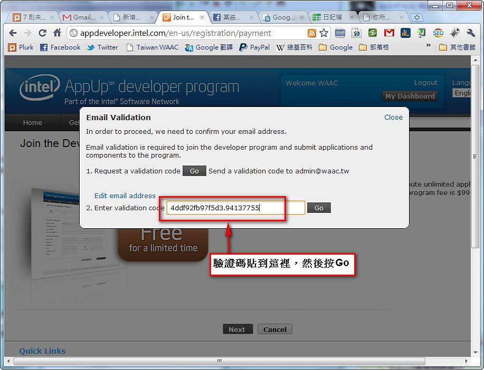This screenshot has height=370, width=484.
Task: Bookmark this page with the star icon
Action: tap(324, 33)
